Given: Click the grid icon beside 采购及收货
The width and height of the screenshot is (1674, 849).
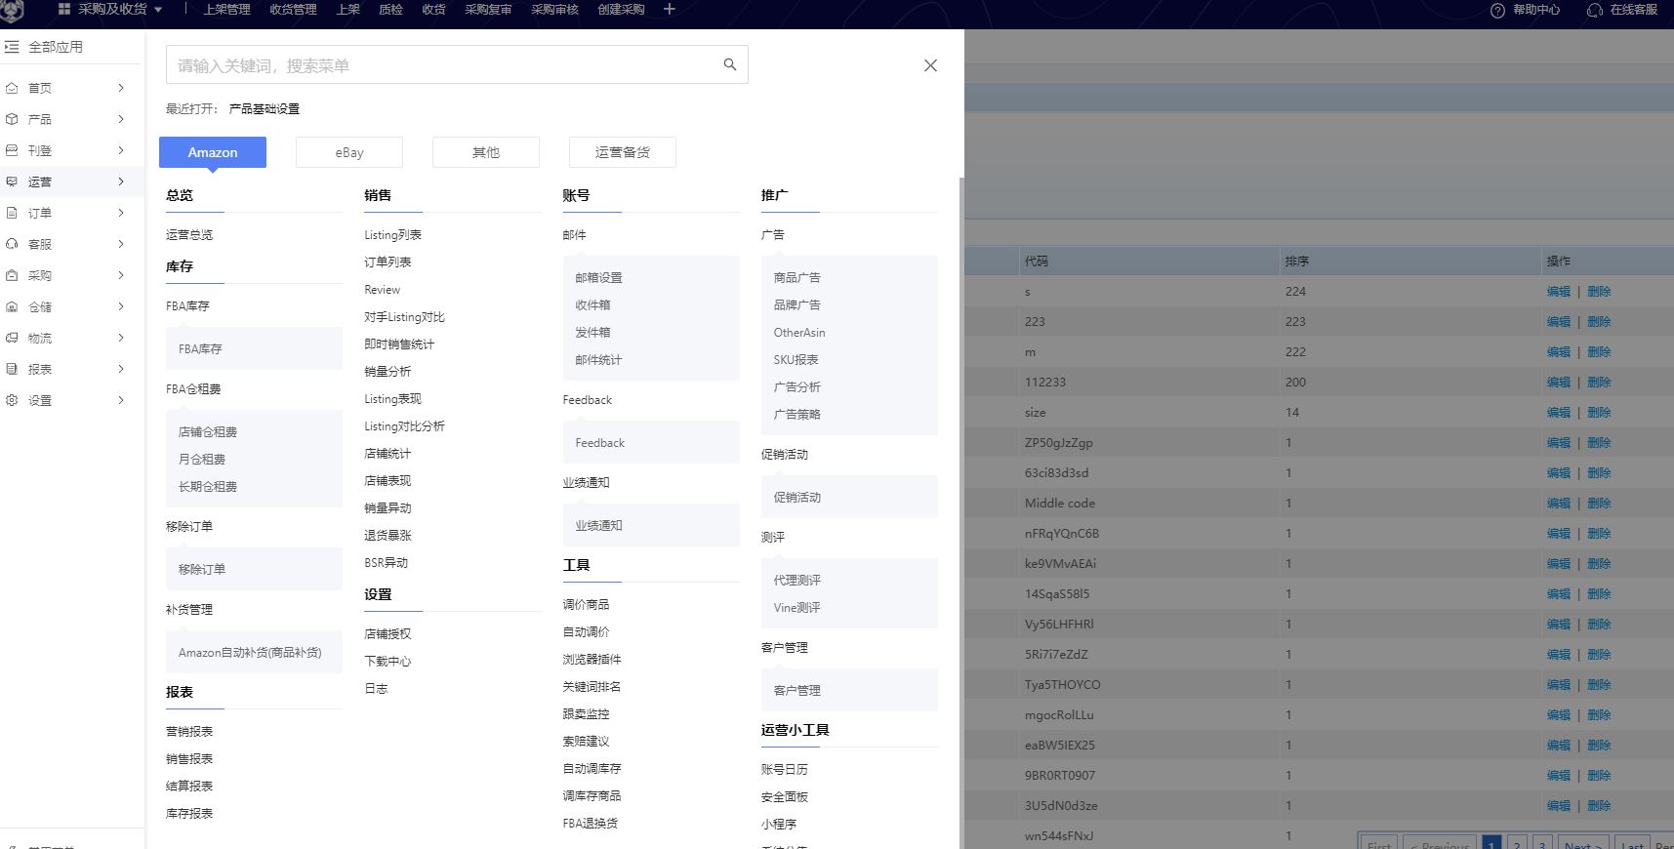Looking at the screenshot, I should pos(64,9).
